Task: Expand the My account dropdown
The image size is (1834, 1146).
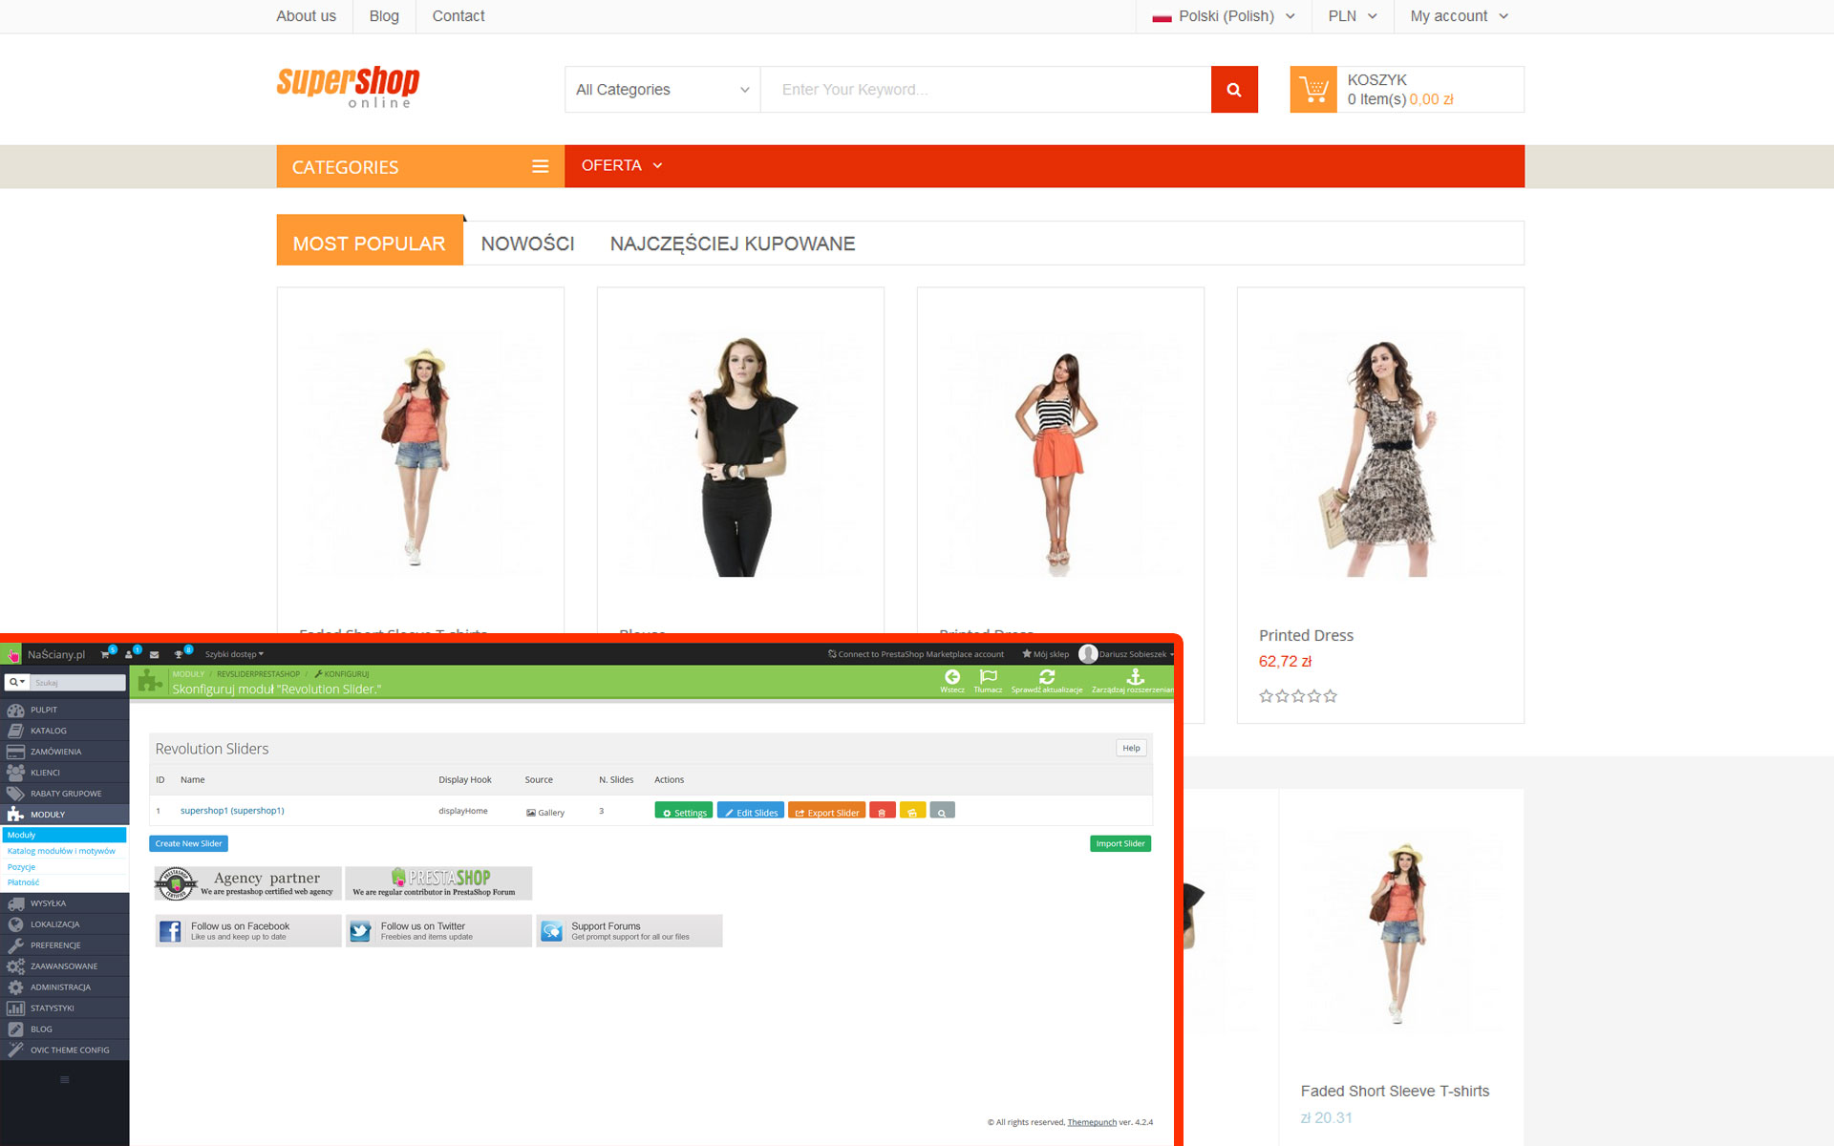Action: 1460,16
